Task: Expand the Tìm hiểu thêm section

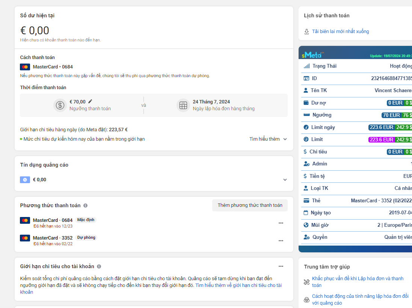Action: pyautogui.click(x=268, y=139)
